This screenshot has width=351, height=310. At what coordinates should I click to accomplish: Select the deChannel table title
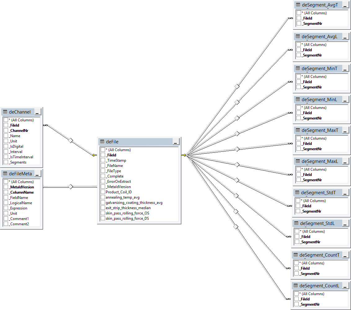[20, 112]
